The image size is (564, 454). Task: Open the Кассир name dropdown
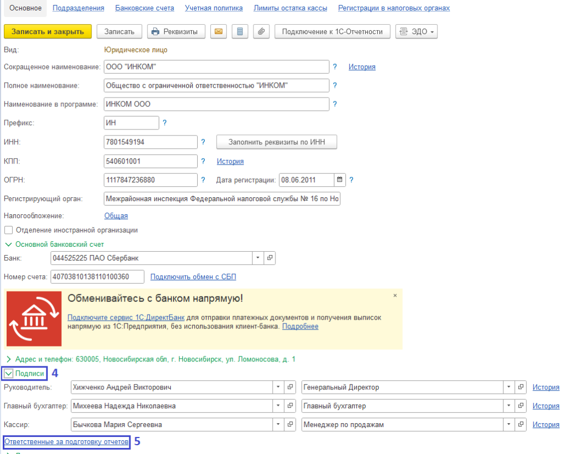[279, 425]
